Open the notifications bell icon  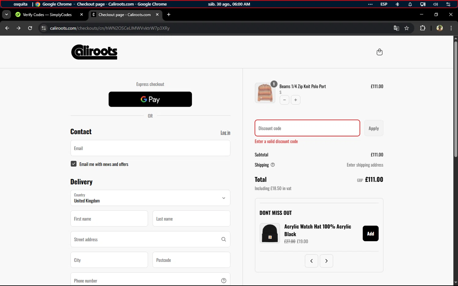[410, 4]
